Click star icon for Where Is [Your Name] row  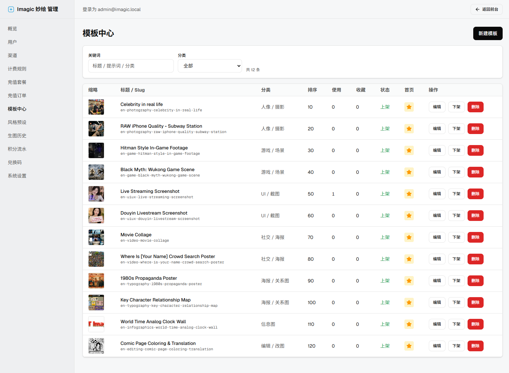[409, 259]
